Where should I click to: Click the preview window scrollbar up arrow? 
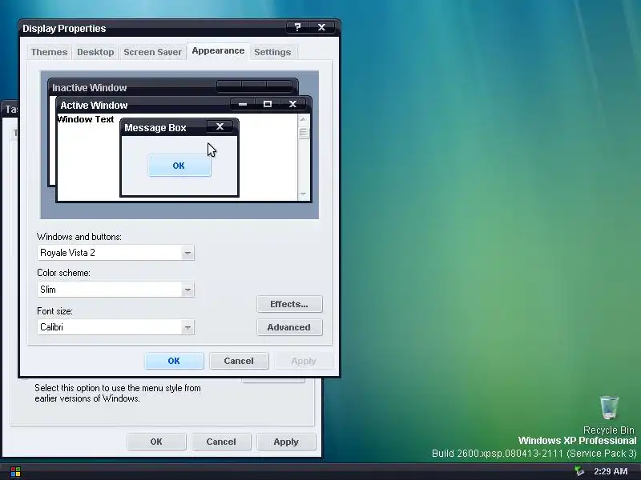[x=303, y=119]
